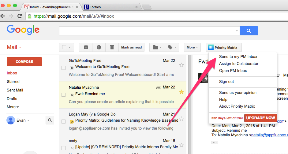288x154 pixels.
Task: Click the browser address bar URL
Action: point(74,16)
